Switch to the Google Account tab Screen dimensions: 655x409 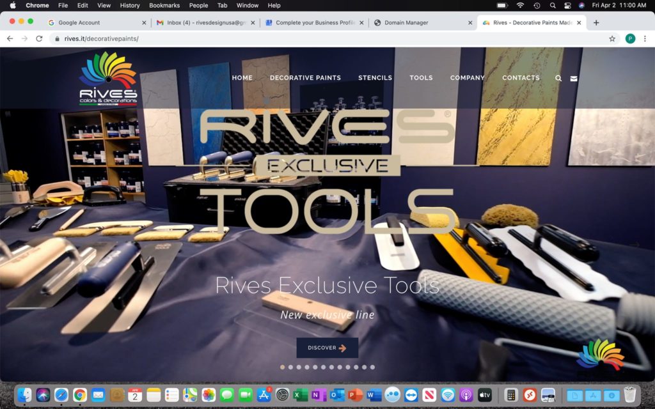pyautogui.click(x=97, y=22)
